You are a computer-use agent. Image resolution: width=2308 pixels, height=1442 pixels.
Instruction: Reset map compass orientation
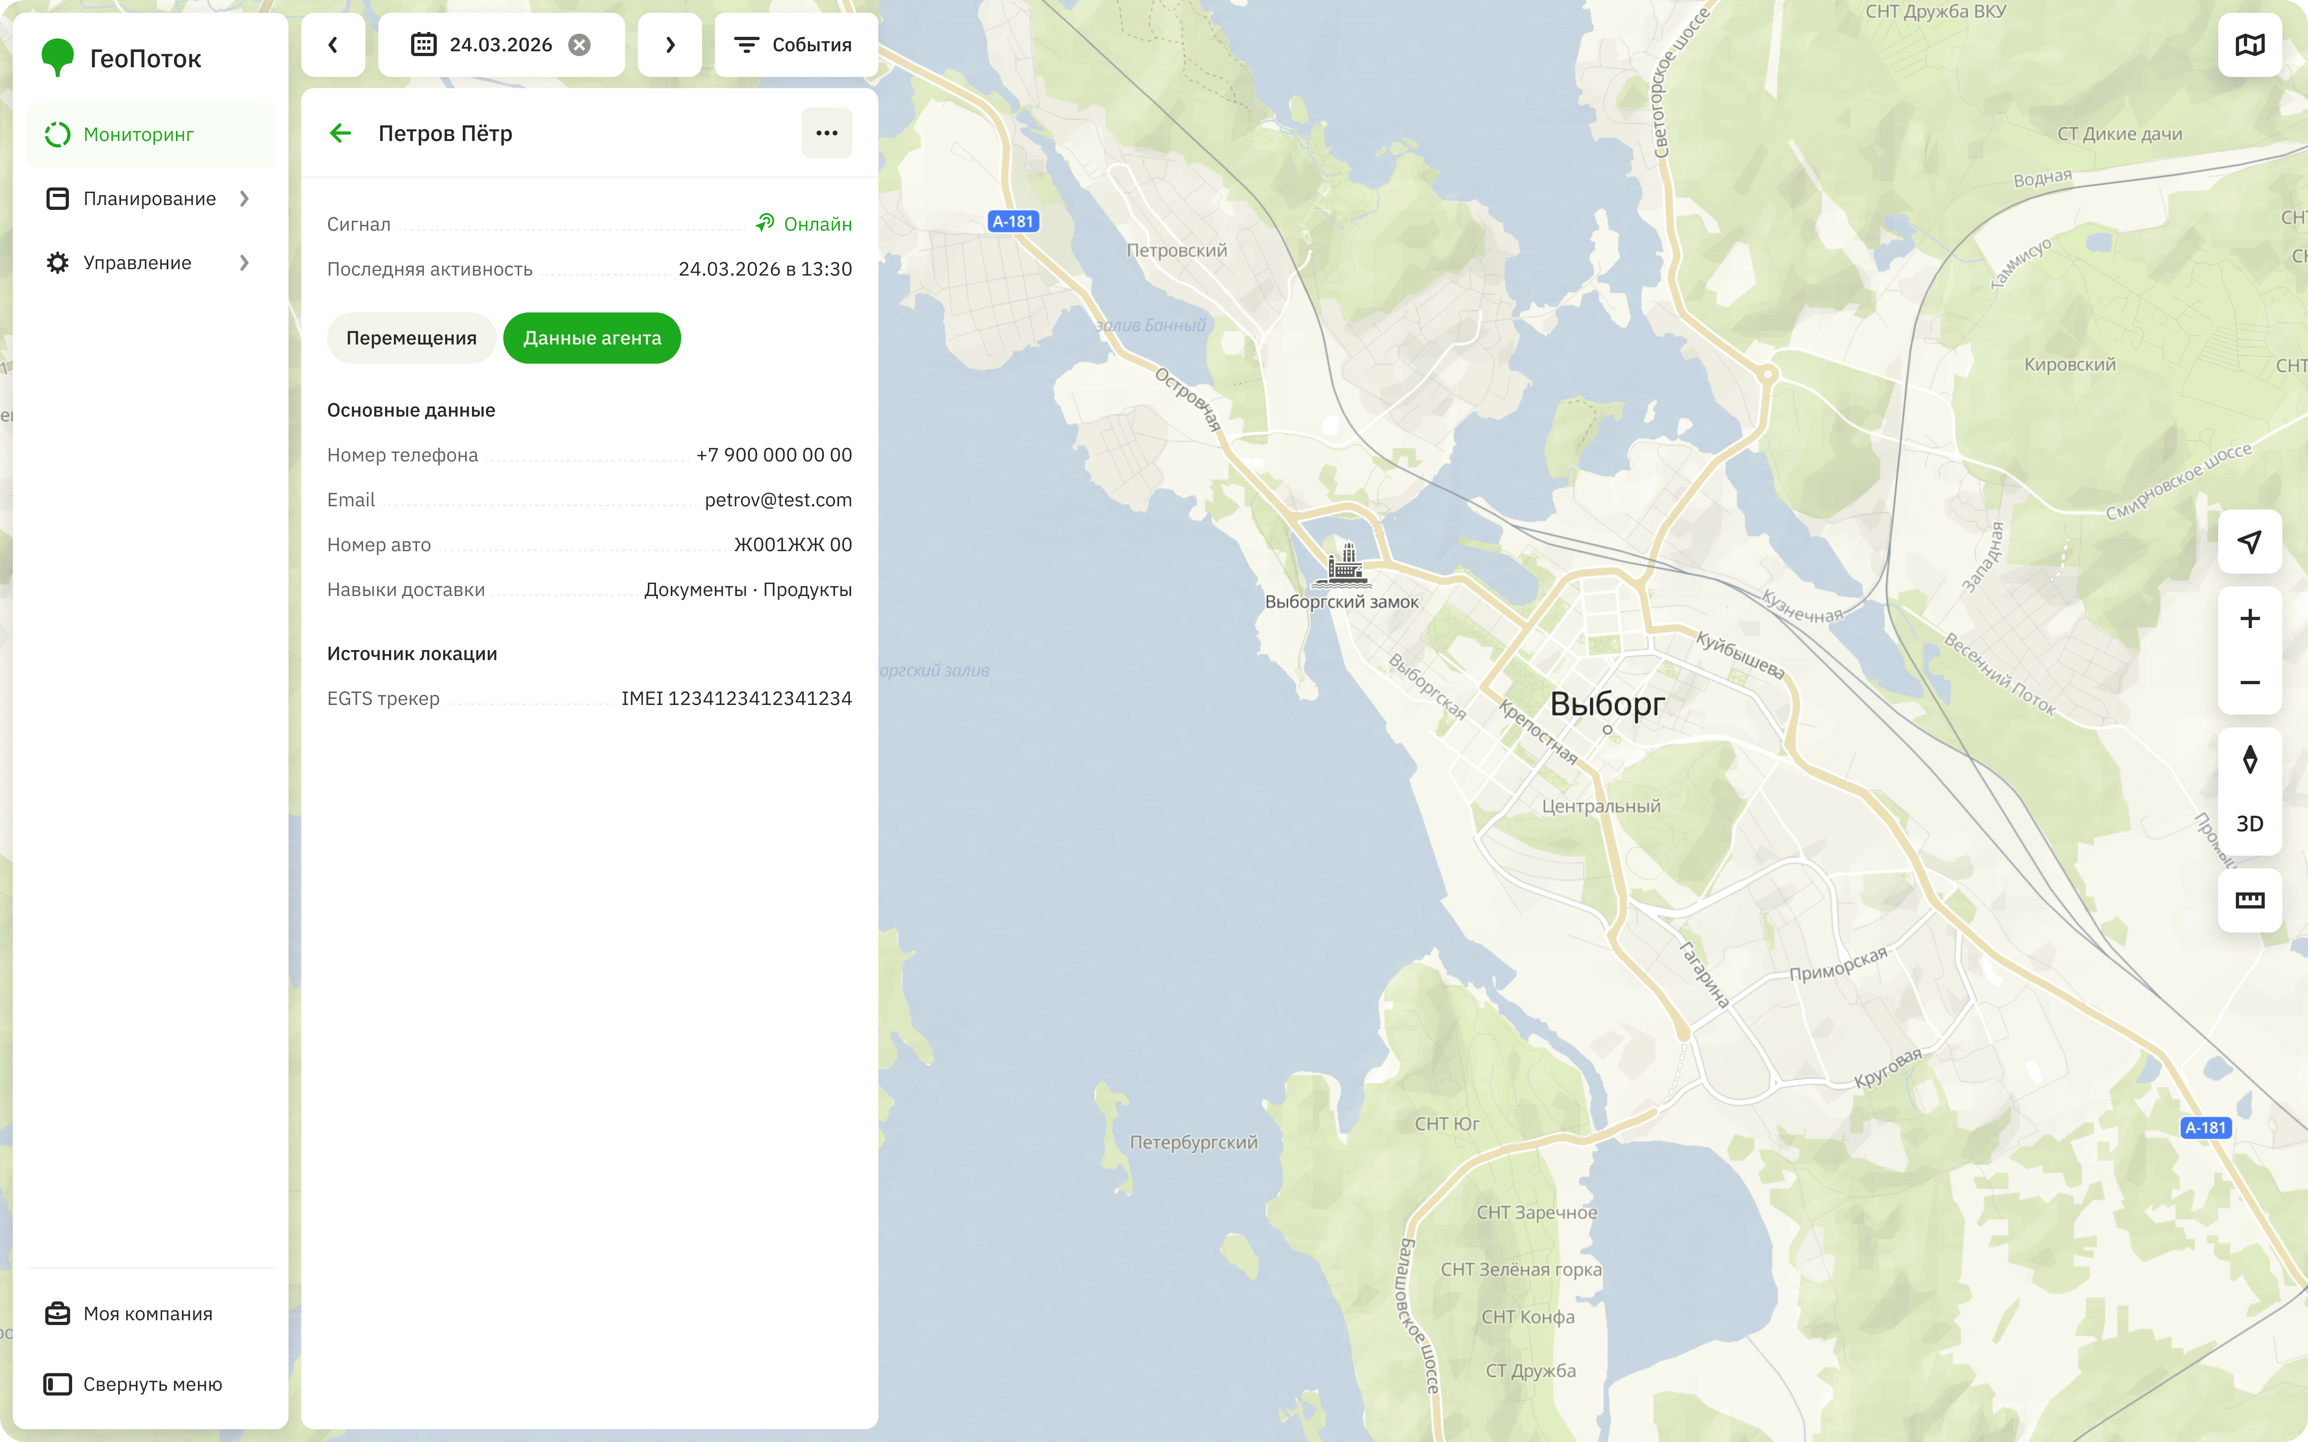click(x=2250, y=760)
